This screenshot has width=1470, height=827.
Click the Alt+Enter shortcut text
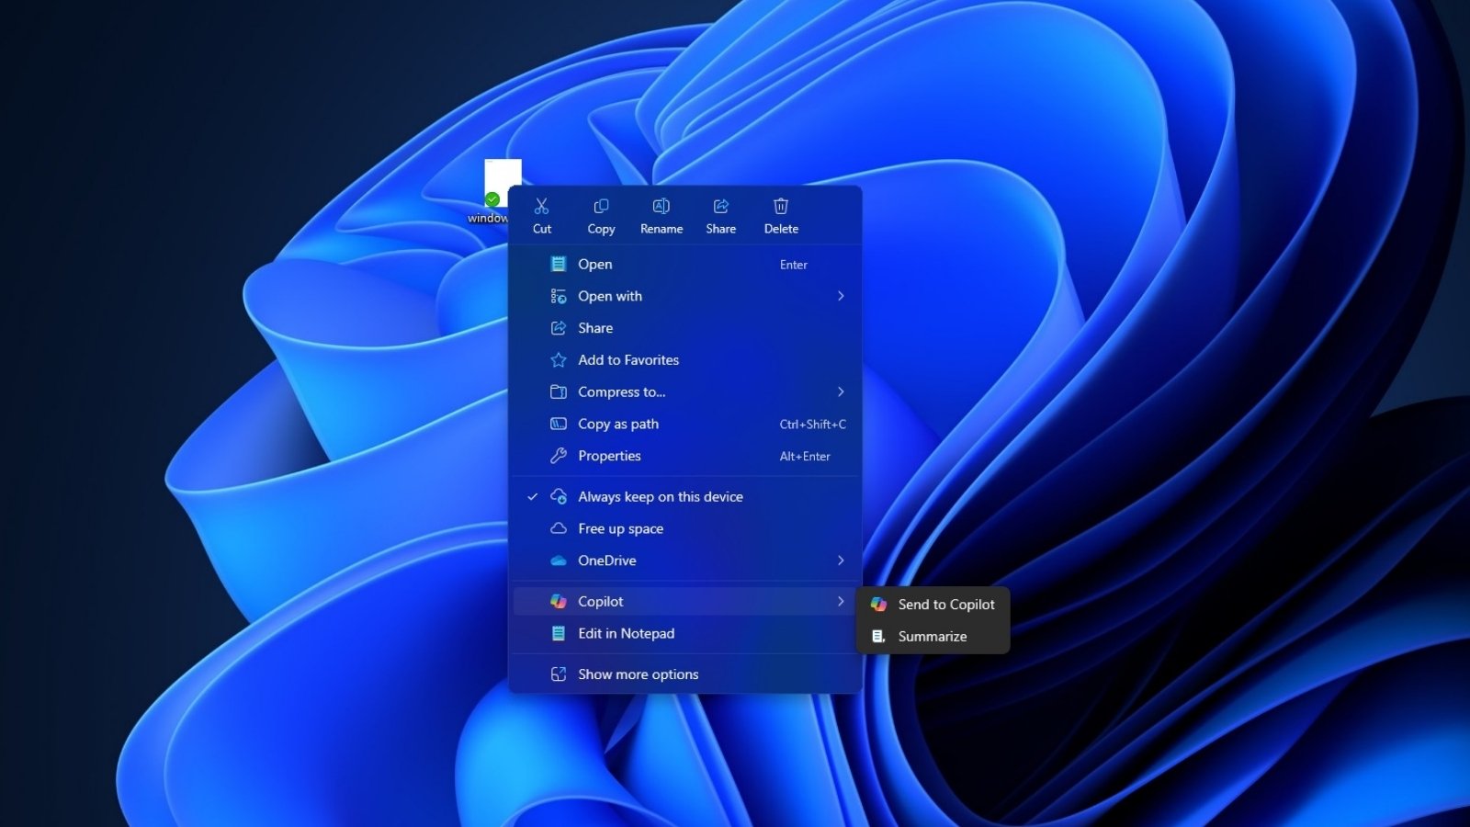pyautogui.click(x=805, y=457)
